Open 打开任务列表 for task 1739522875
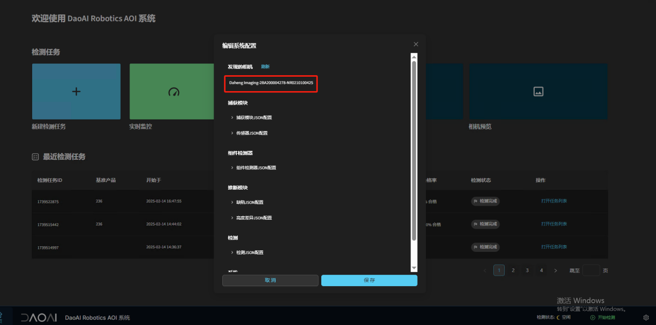656x325 pixels. pyautogui.click(x=554, y=201)
